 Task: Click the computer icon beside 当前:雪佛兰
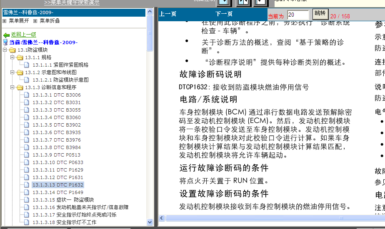[5, 42]
